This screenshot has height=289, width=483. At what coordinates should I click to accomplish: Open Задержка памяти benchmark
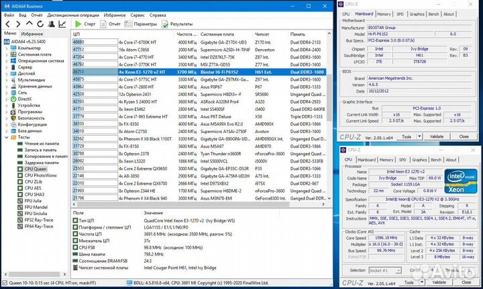(42, 163)
